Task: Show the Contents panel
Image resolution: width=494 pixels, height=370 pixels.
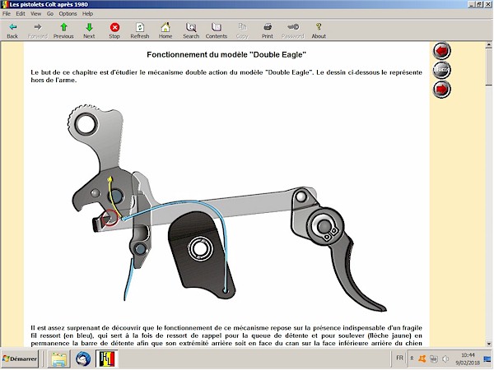Action: (x=217, y=30)
